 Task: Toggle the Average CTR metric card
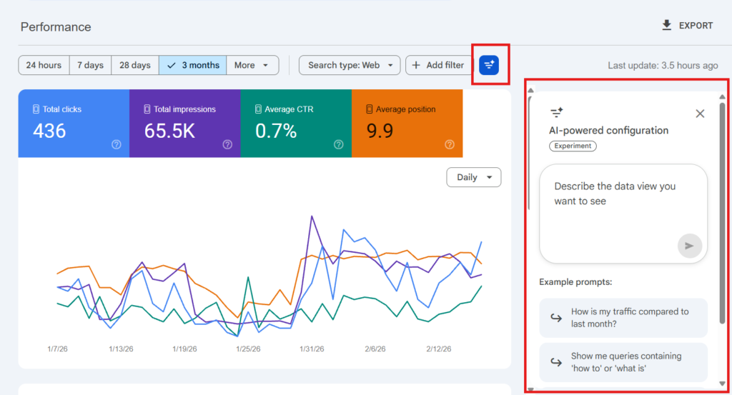(x=290, y=121)
